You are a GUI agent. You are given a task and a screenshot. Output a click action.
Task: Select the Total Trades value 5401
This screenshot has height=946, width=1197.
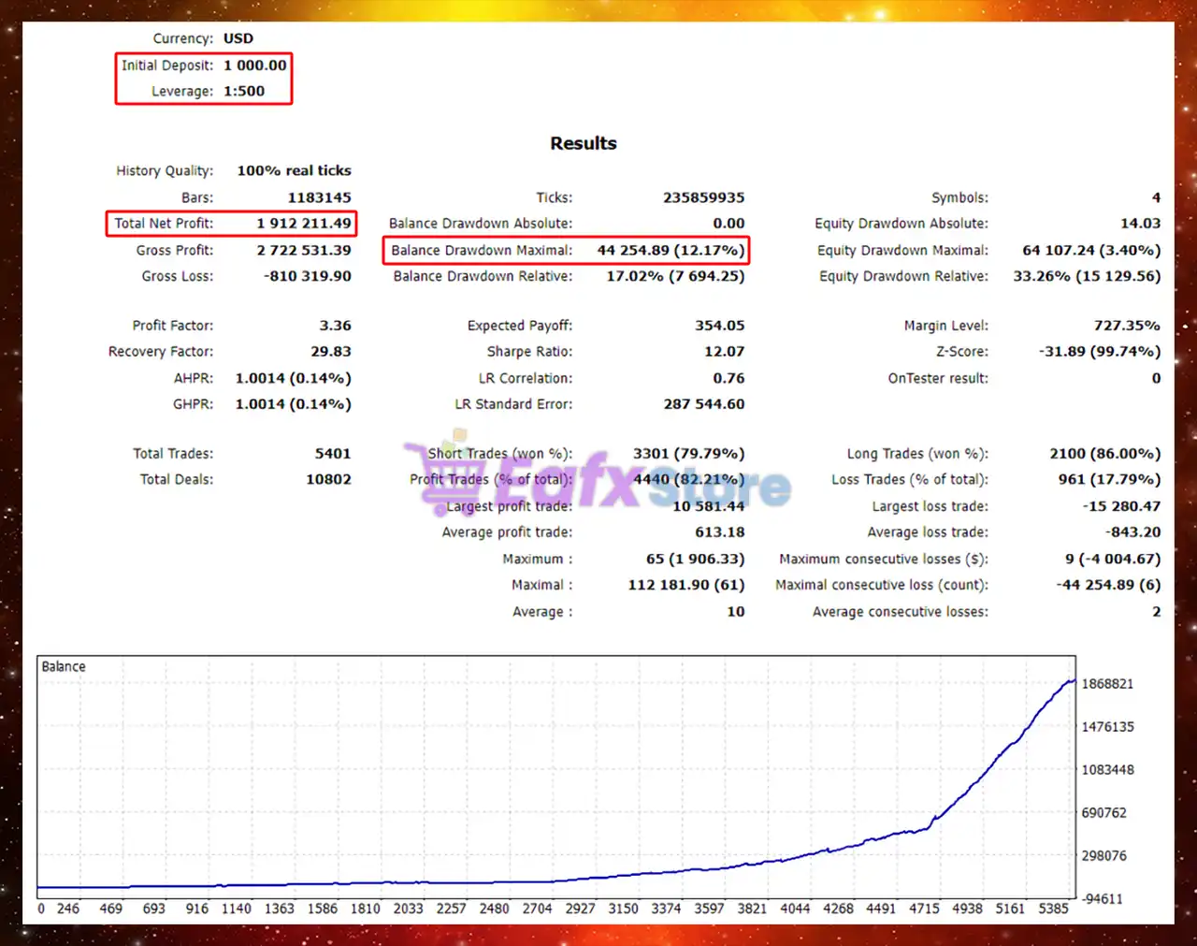click(x=332, y=454)
